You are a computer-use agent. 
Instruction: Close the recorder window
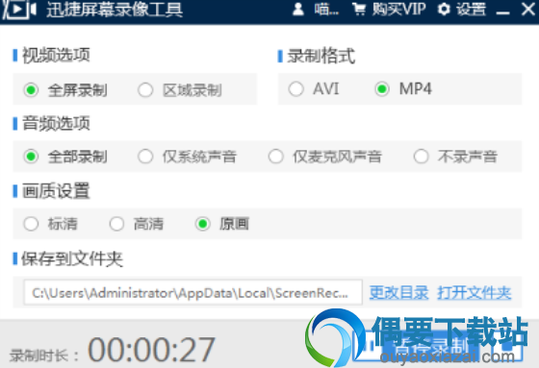click(x=528, y=10)
